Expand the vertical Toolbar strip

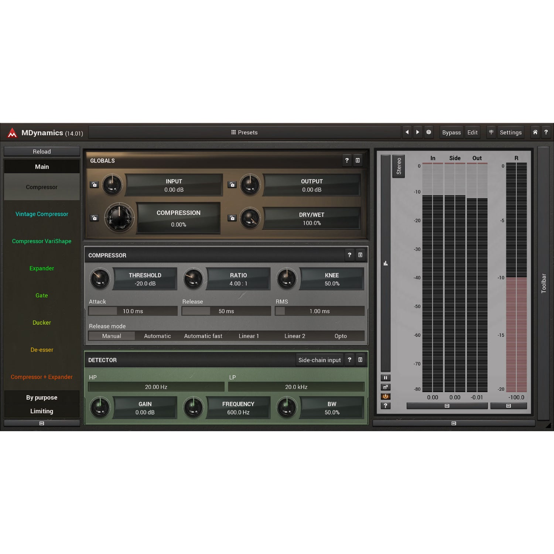(543, 283)
